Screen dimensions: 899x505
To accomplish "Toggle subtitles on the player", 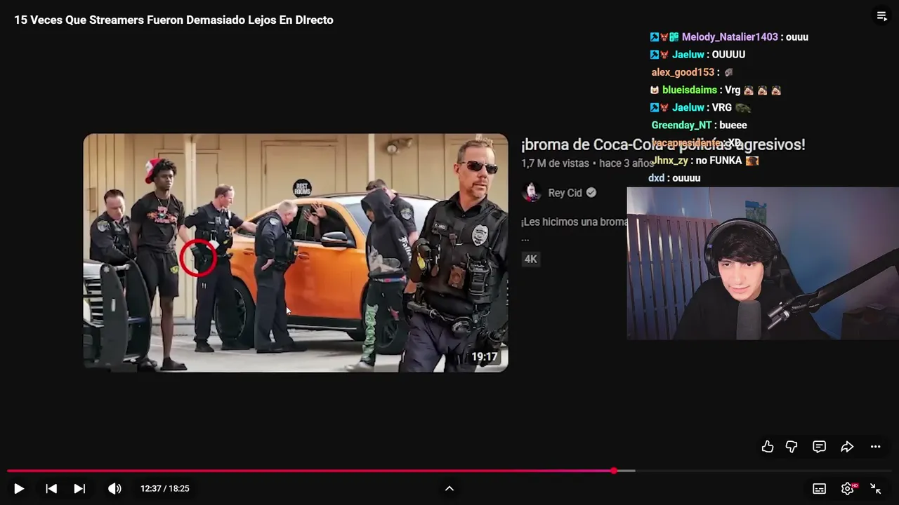I will pyautogui.click(x=819, y=489).
